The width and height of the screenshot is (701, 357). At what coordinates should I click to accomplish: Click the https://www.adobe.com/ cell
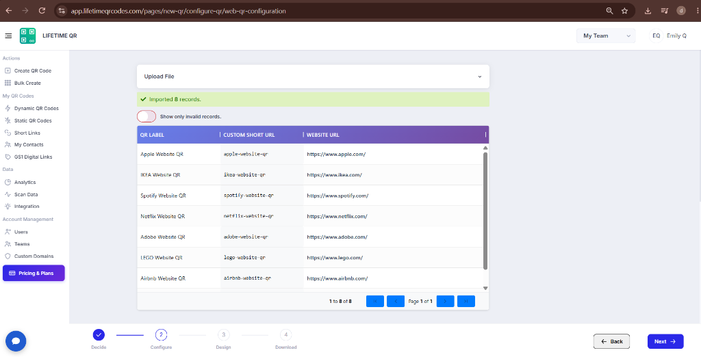click(x=393, y=237)
